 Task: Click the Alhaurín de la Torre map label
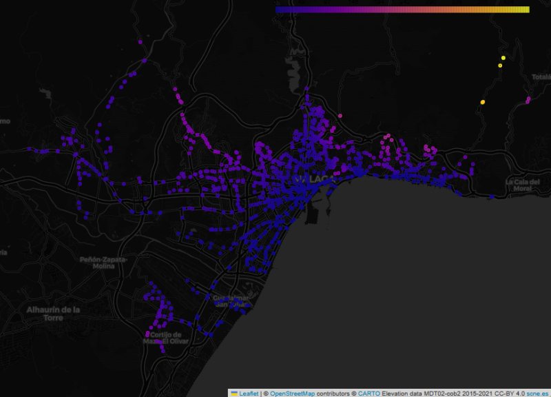pos(53,314)
